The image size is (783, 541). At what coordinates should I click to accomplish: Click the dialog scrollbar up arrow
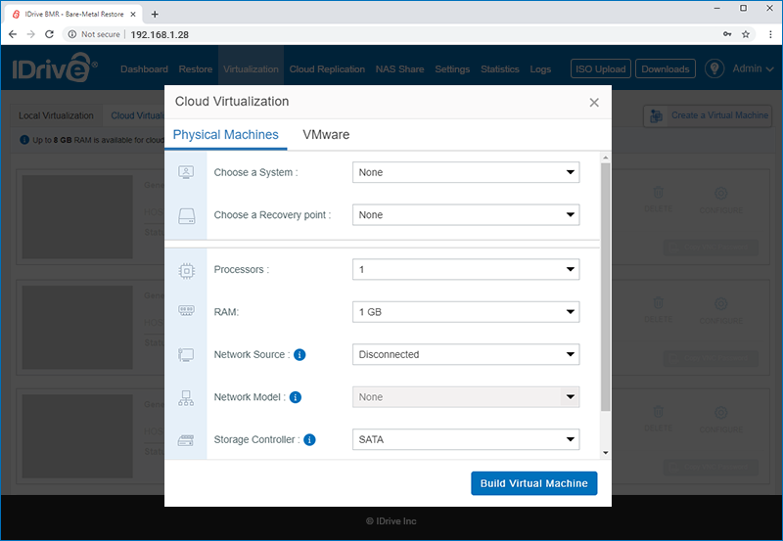[606, 158]
